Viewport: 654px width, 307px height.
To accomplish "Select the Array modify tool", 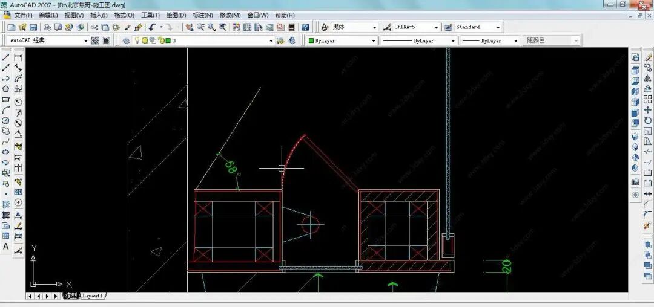I will point(647,100).
